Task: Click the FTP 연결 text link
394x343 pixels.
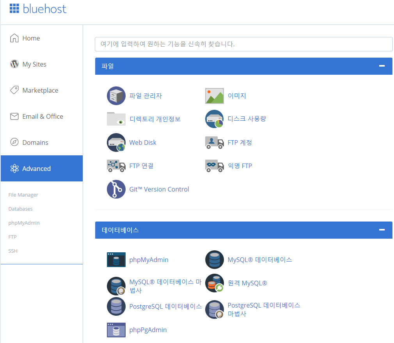Action: click(x=141, y=166)
